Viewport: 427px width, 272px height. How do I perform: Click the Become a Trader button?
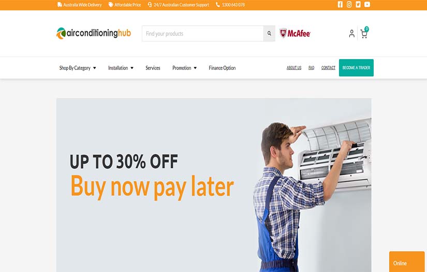point(356,67)
